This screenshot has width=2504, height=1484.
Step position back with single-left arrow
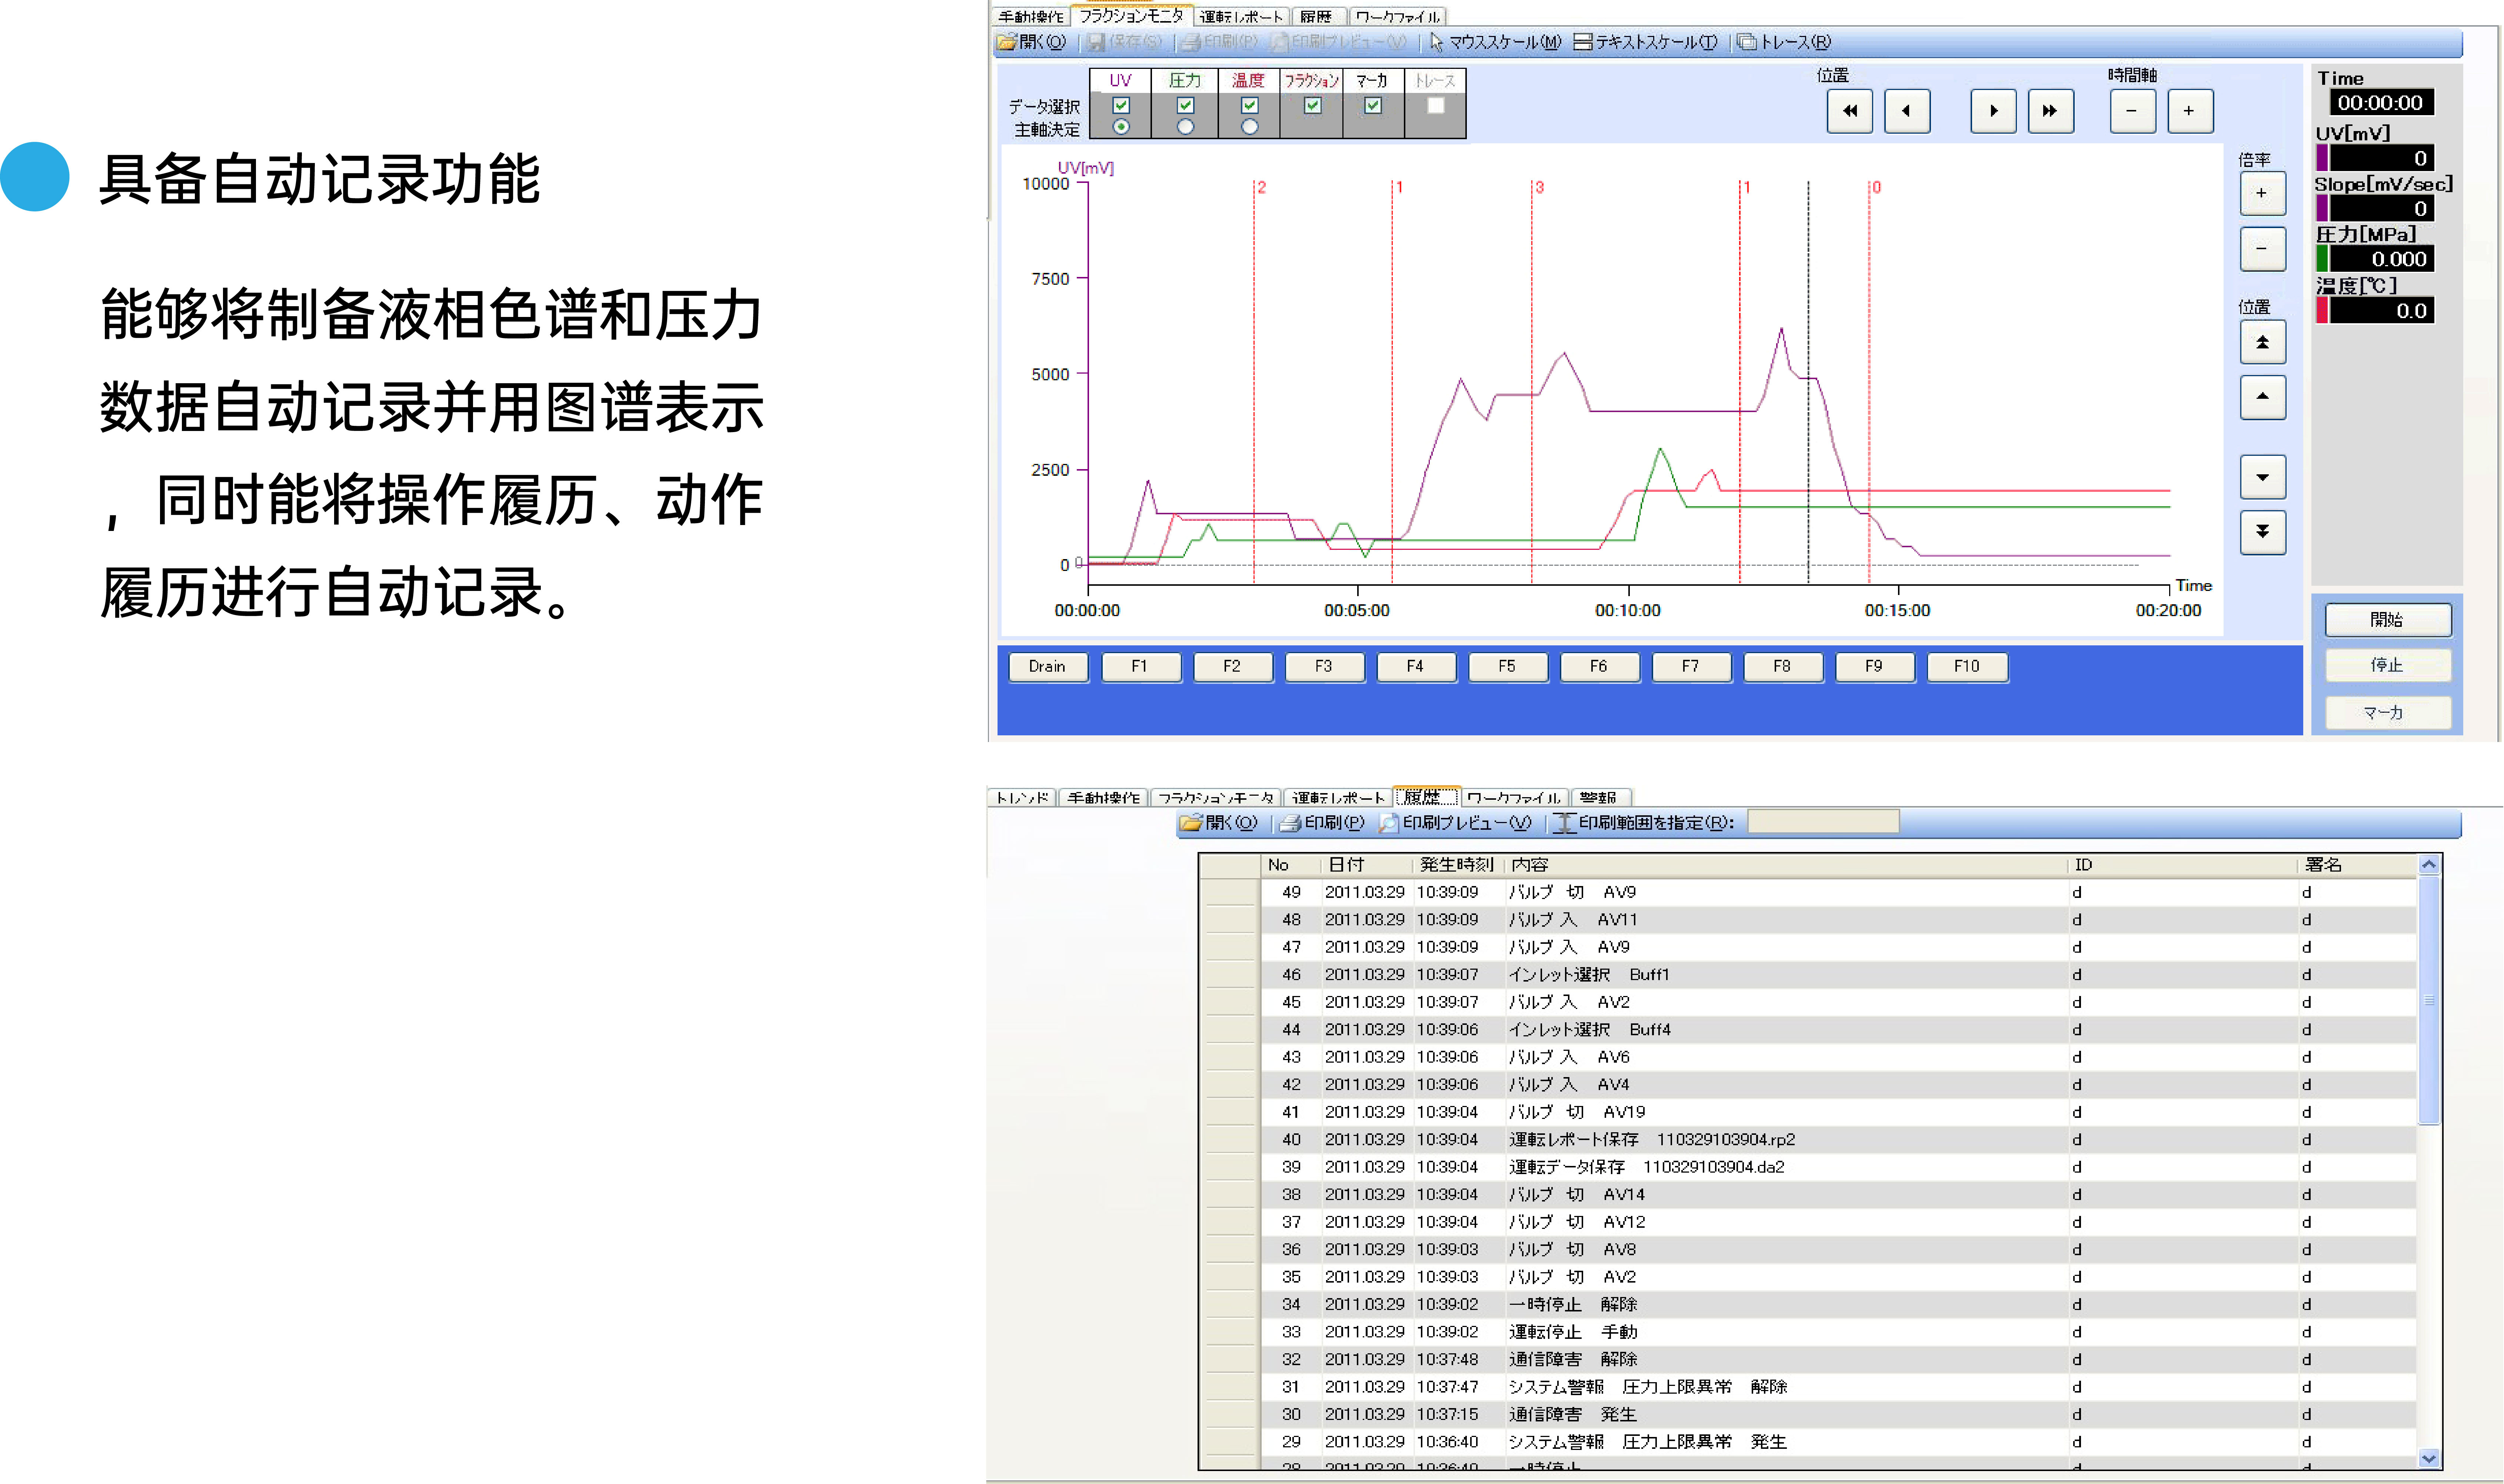1907,111
